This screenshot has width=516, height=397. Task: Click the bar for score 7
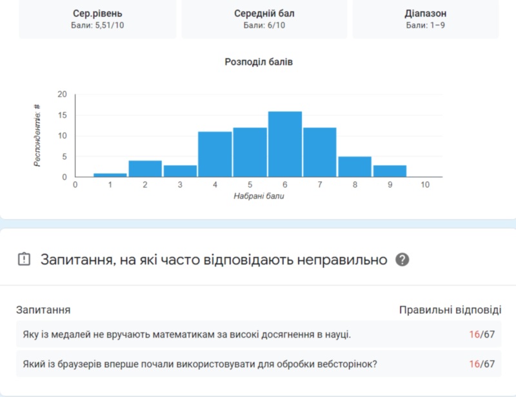click(x=320, y=152)
